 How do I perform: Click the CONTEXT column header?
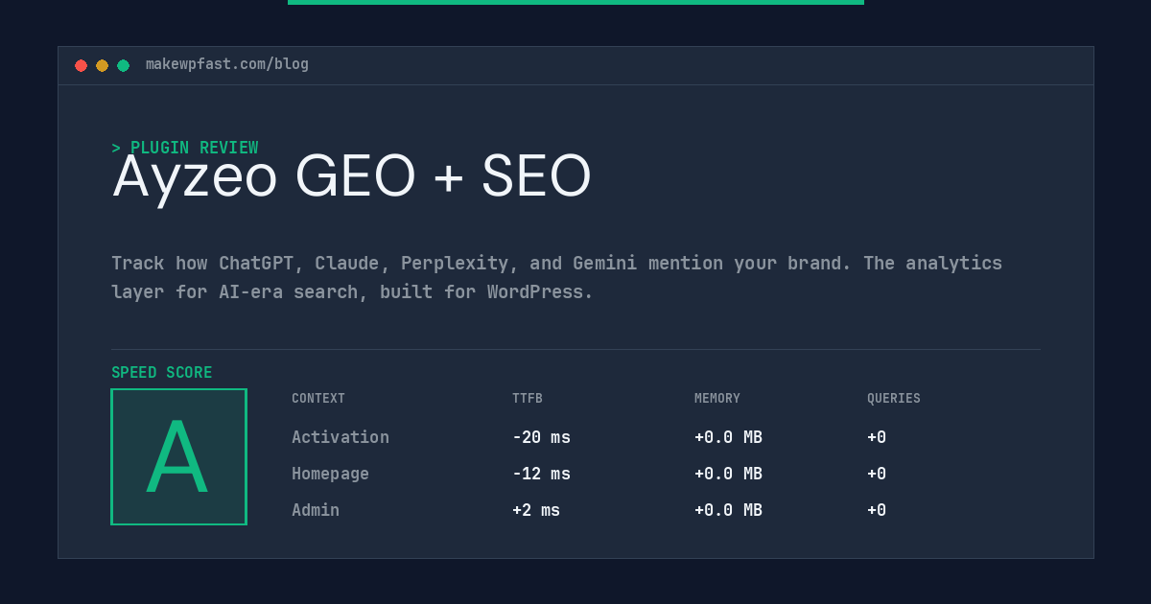tap(318, 399)
